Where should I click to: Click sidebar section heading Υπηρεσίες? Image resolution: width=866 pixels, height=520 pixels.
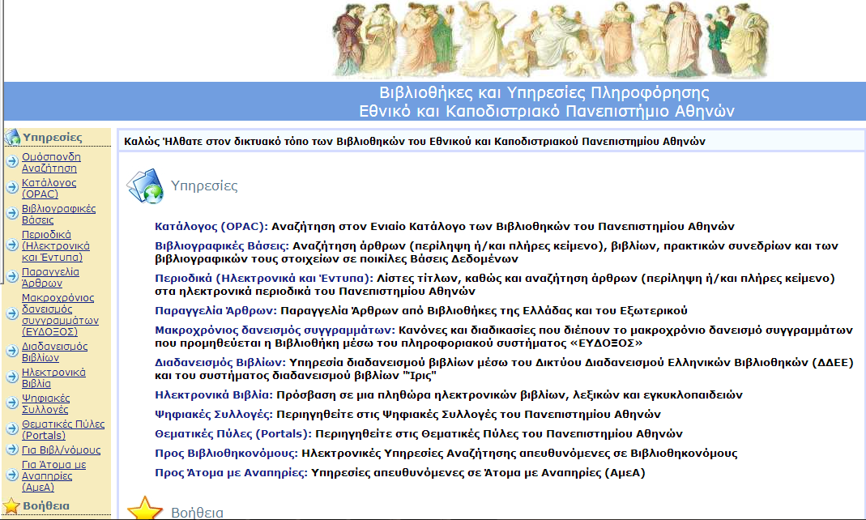tap(53, 137)
